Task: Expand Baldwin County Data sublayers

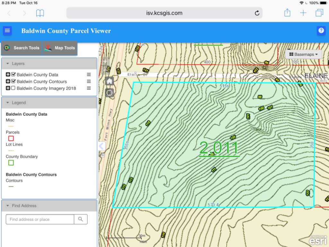Action: pyautogui.click(x=8, y=74)
